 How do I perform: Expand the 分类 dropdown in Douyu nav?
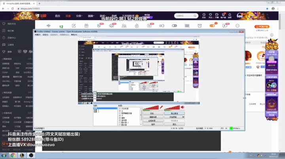pyautogui.click(x=79, y=16)
